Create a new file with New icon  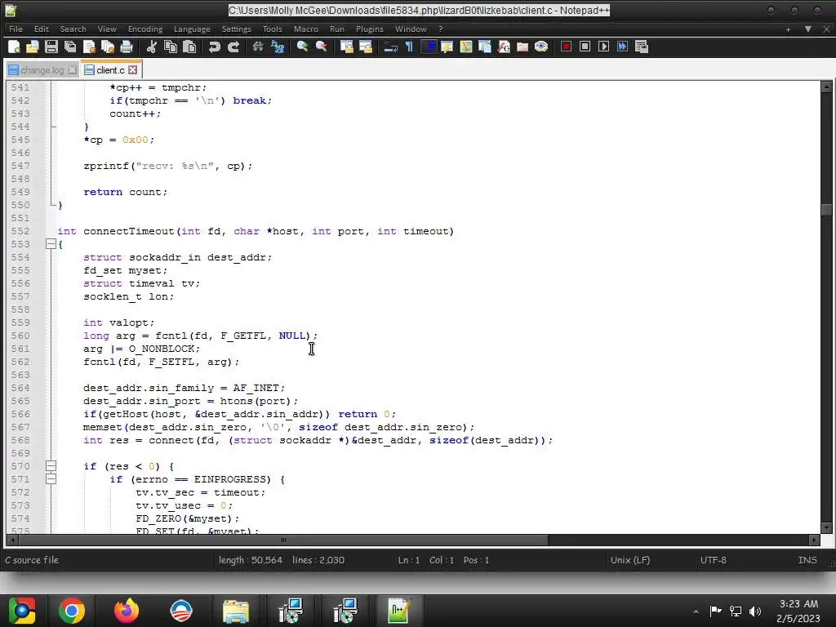(15, 47)
